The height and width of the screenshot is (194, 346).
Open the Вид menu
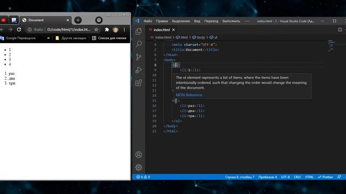pyautogui.click(x=197, y=21)
